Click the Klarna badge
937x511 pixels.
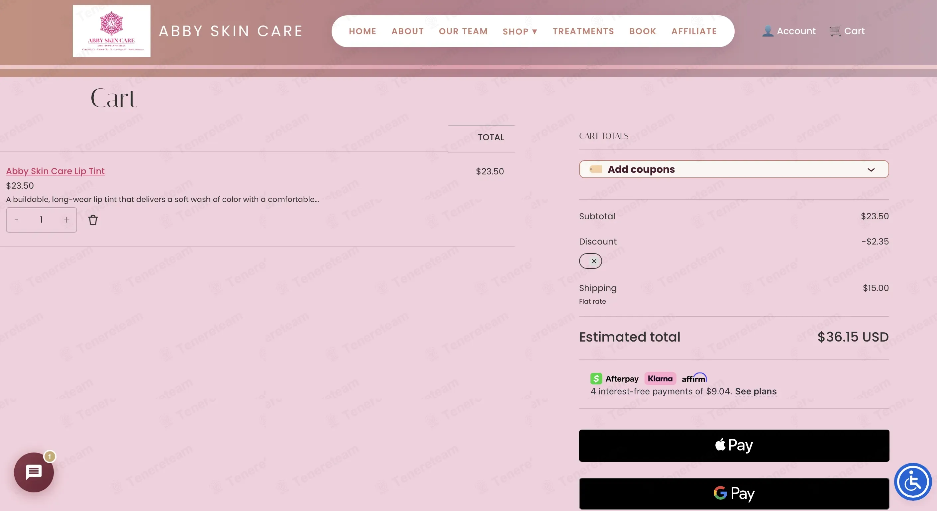[x=660, y=378]
